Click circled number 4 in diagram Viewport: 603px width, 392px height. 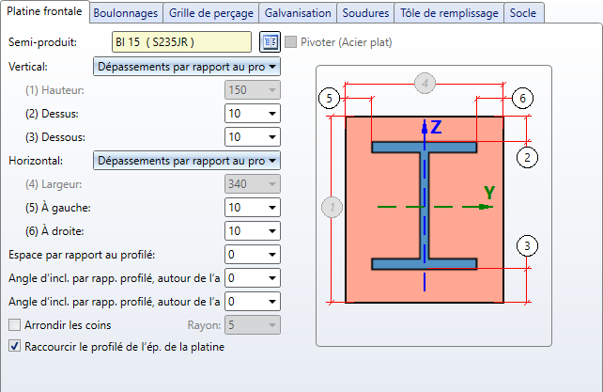[x=425, y=84]
